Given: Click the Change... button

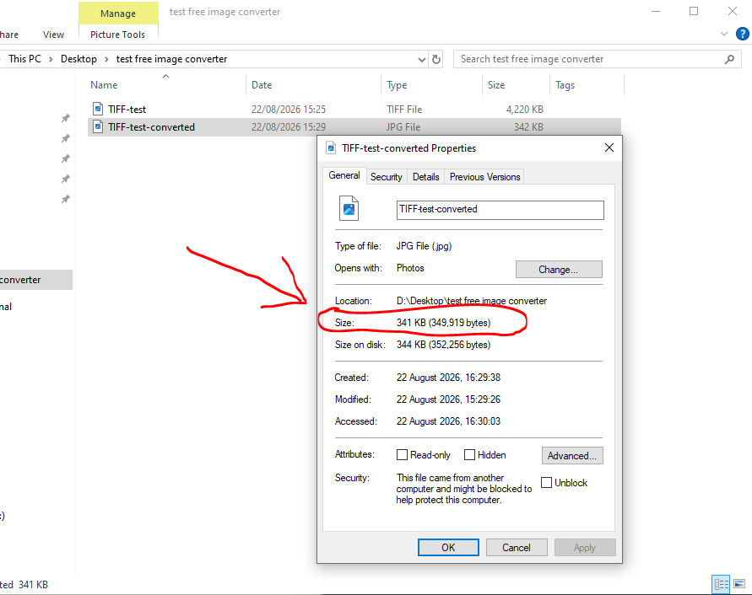Looking at the screenshot, I should pos(559,269).
